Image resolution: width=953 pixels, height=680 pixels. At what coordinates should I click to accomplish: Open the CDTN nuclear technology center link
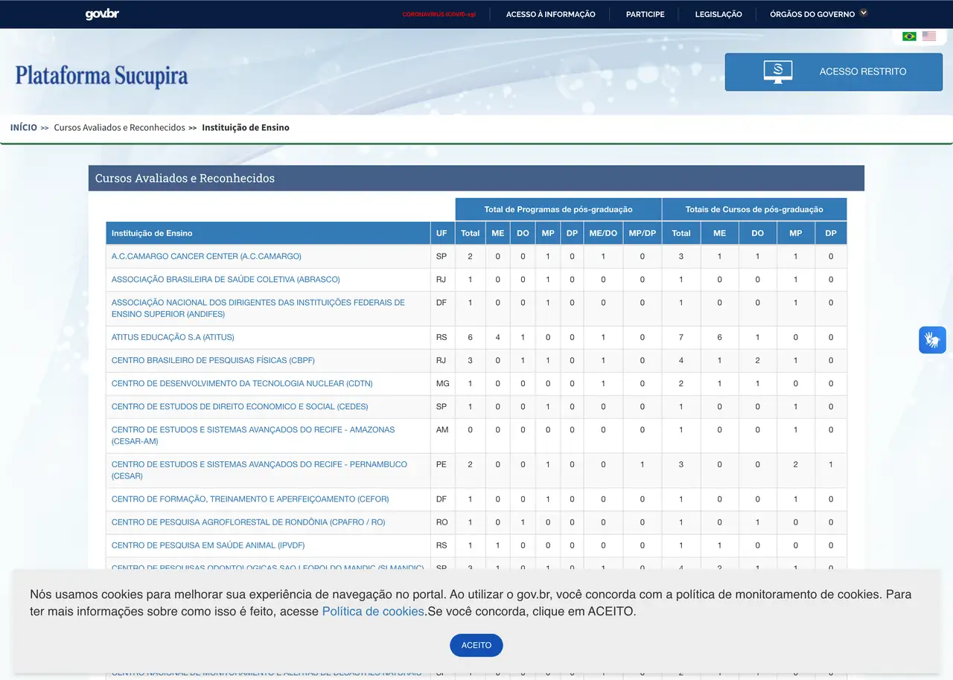click(x=242, y=383)
